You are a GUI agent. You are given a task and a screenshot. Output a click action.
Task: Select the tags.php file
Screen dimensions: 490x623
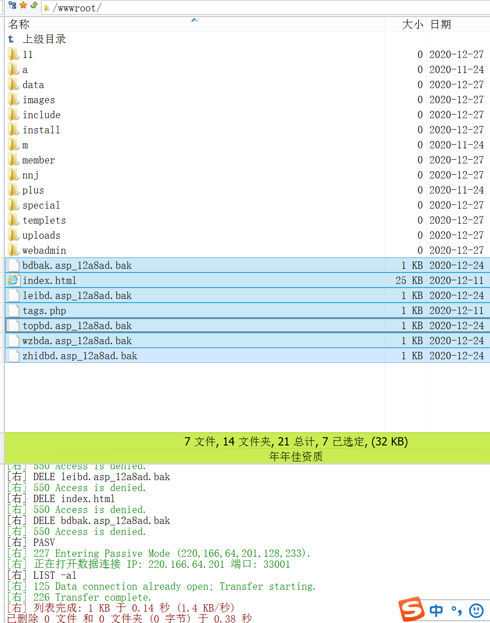pyautogui.click(x=44, y=311)
